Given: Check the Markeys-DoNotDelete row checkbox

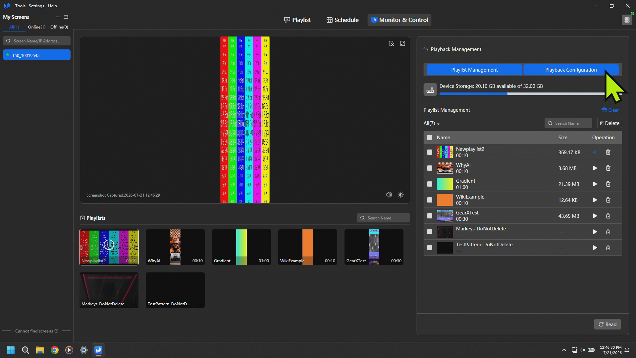Looking at the screenshot, I should [x=429, y=232].
